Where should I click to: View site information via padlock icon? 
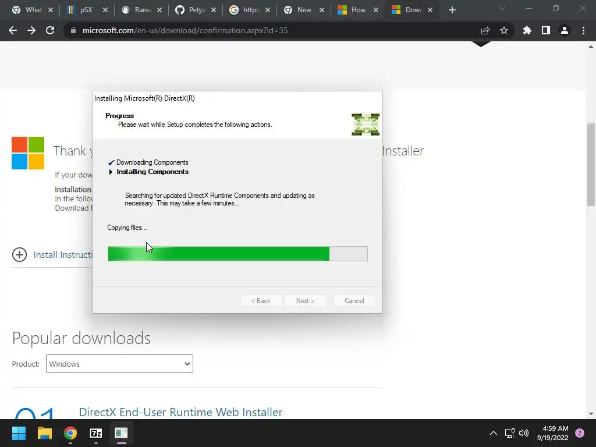pos(73,30)
